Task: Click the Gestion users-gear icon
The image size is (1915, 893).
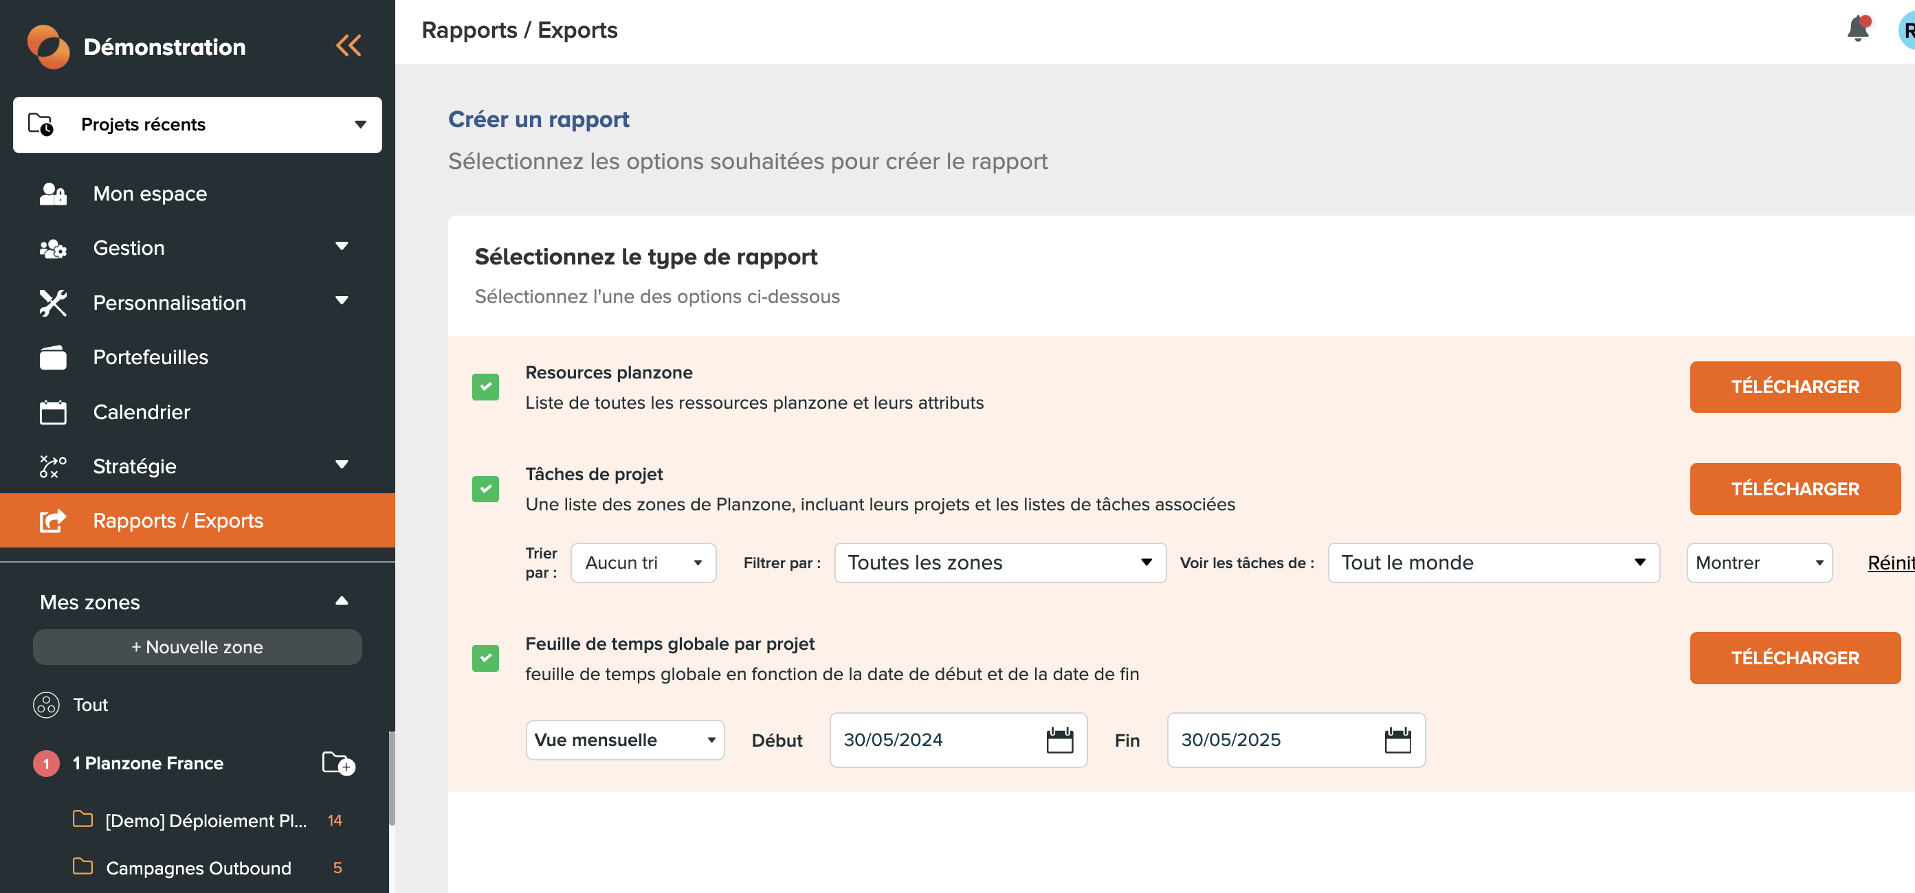Action: [x=53, y=248]
